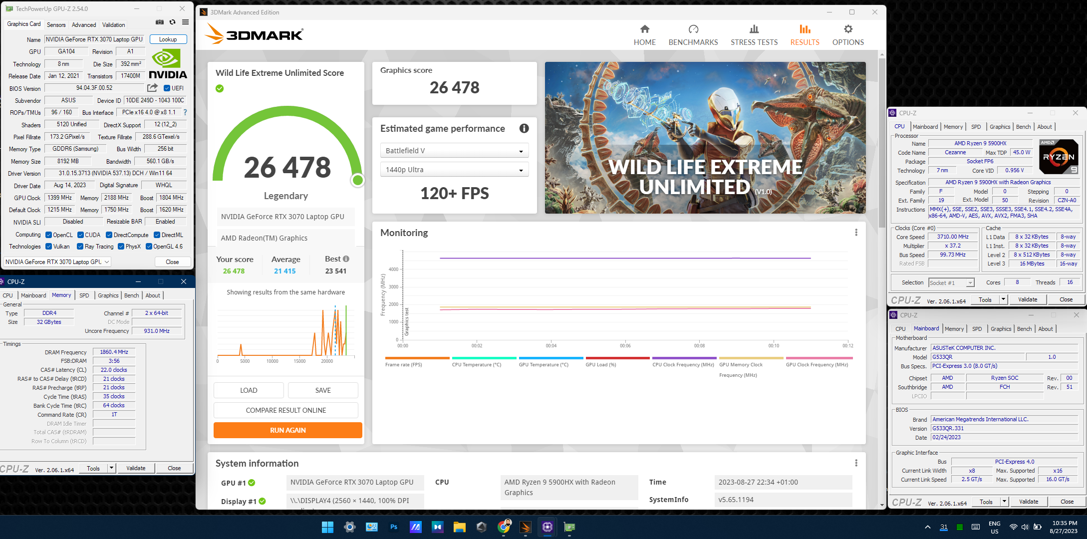Click the Frame rate (FPS) orange legend

[417, 362]
